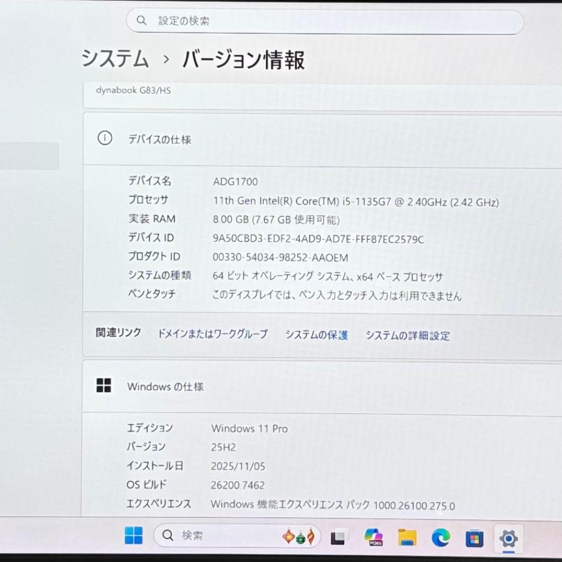Open Microsoft 365 Copilot from the taskbar
Screen dimensions: 562x562
click(374, 536)
